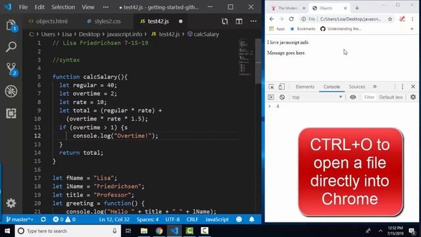Go forward in Chrome

(281, 19)
